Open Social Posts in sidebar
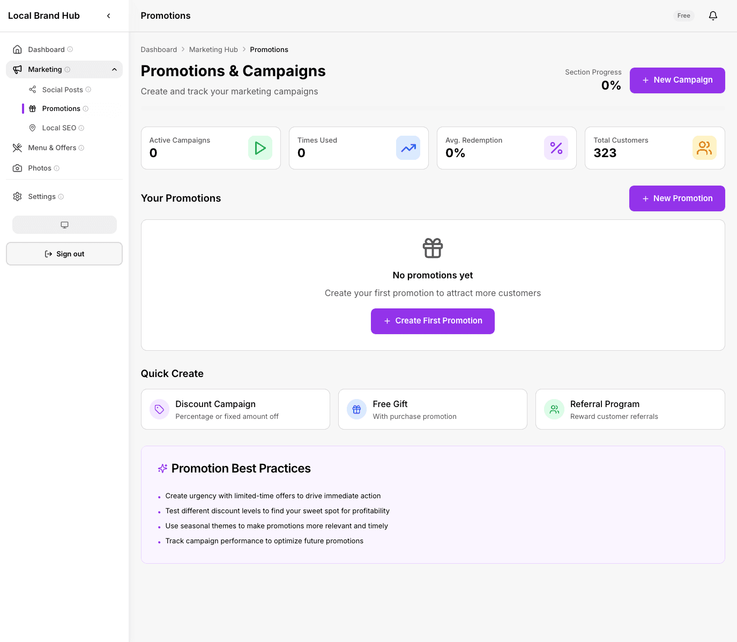Screen dimensions: 737x642 (x=62, y=90)
